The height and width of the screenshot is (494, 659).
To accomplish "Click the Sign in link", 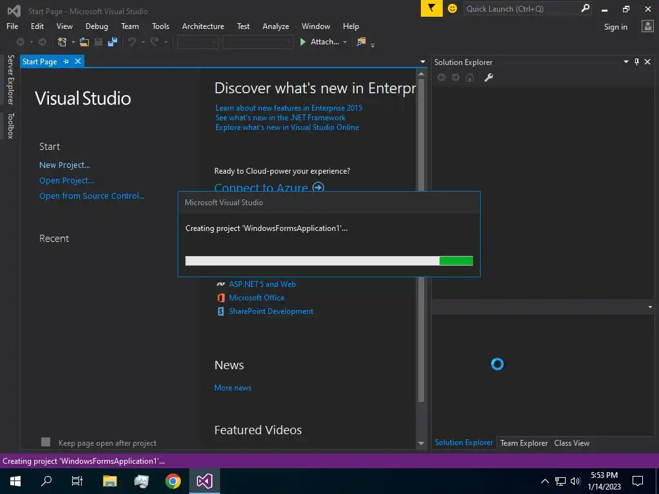I will pos(616,26).
